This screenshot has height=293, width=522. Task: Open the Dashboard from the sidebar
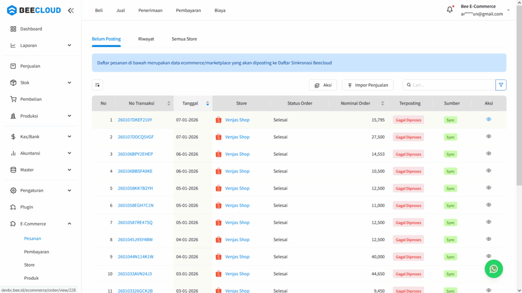coord(30,28)
